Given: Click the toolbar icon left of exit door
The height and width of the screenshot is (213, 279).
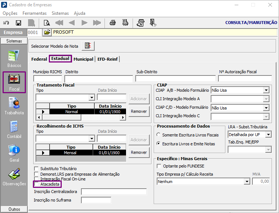Looking at the screenshot, I should (x=140, y=23).
